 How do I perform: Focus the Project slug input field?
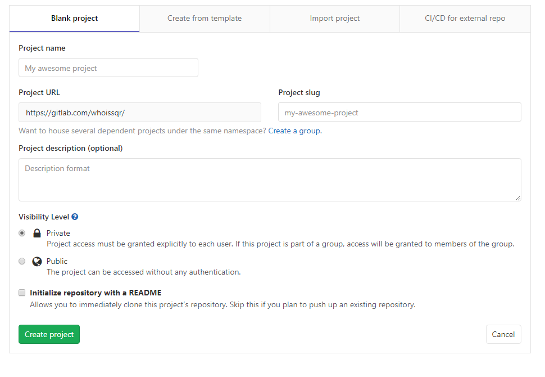tap(399, 113)
